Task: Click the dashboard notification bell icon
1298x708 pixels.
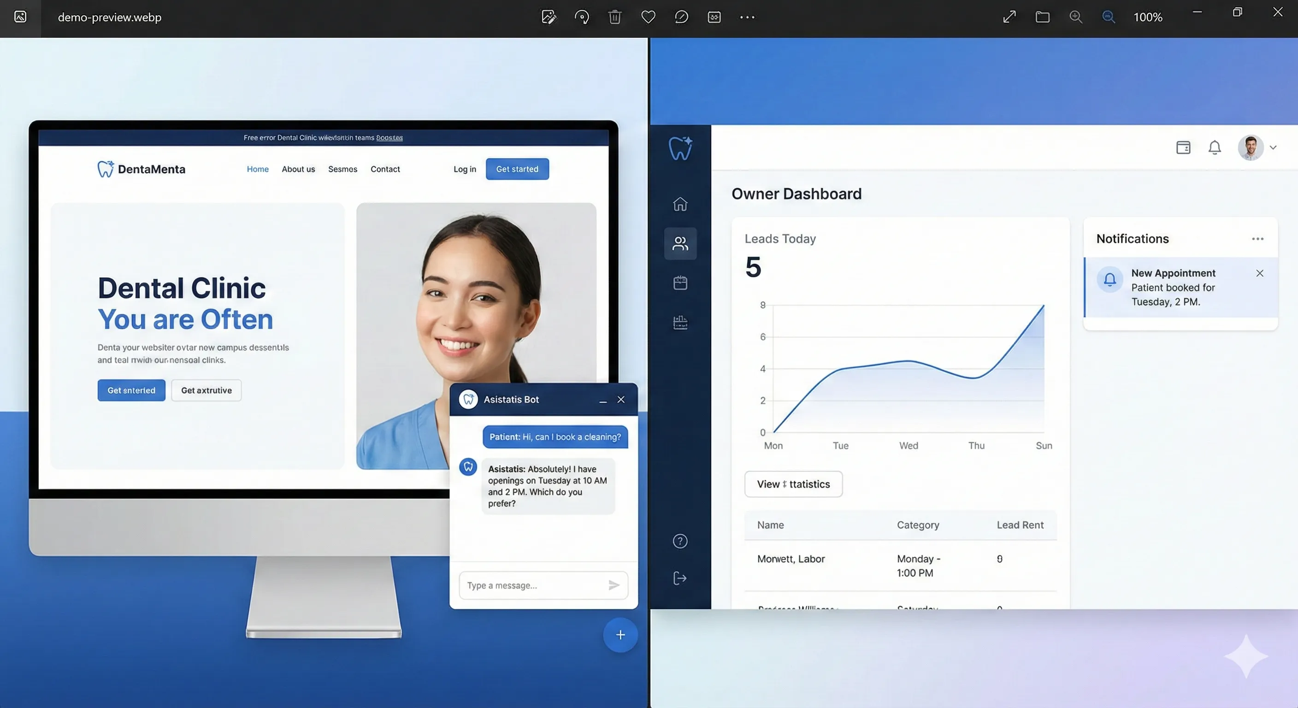Action: (x=1215, y=147)
